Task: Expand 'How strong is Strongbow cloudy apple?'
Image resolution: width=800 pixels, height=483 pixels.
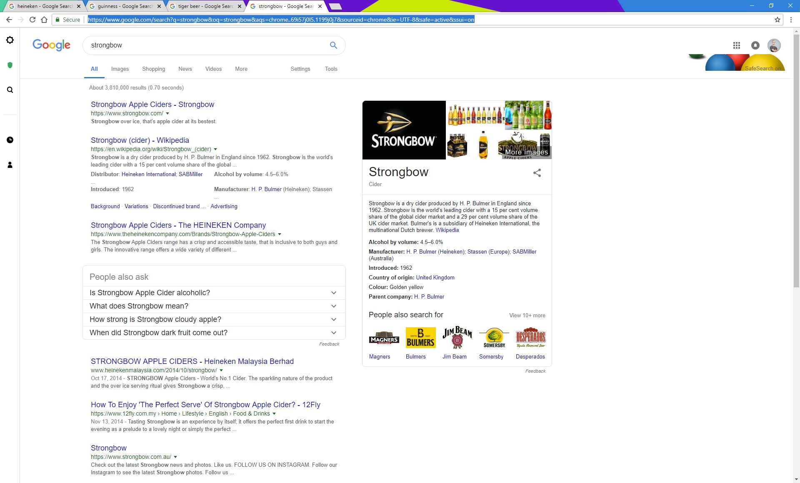Action: (214, 319)
